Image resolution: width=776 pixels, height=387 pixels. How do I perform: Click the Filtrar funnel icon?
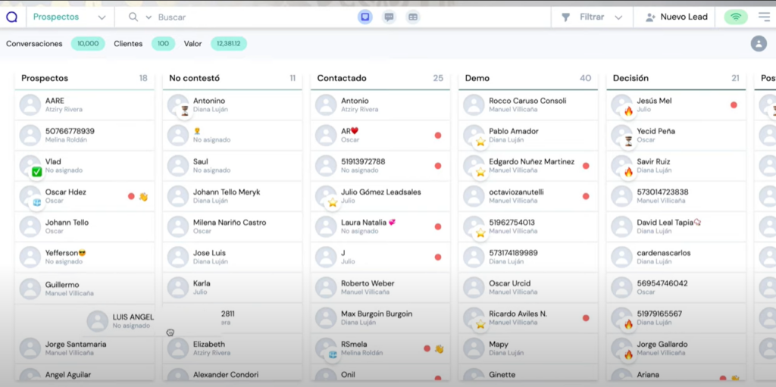[x=565, y=17]
